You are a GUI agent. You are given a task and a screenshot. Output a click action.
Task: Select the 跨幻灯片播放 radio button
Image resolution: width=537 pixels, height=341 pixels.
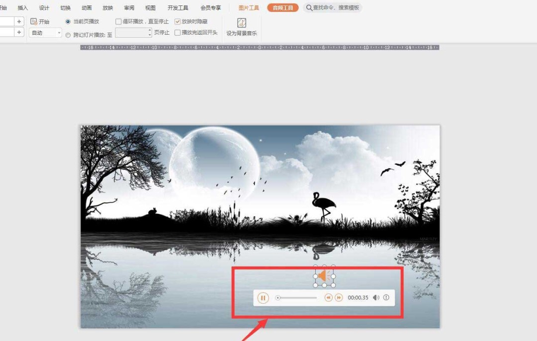(68, 34)
